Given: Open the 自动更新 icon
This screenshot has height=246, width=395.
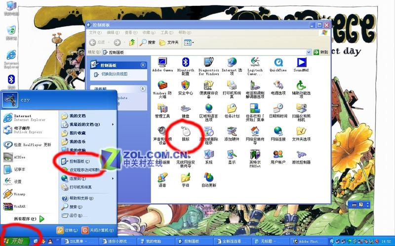Looking at the screenshot, I should pos(208,180).
